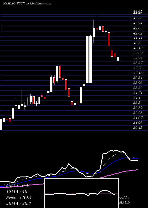Click the latest white candlestick near 38.98
The width and height of the screenshot is (148, 208).
118,60
